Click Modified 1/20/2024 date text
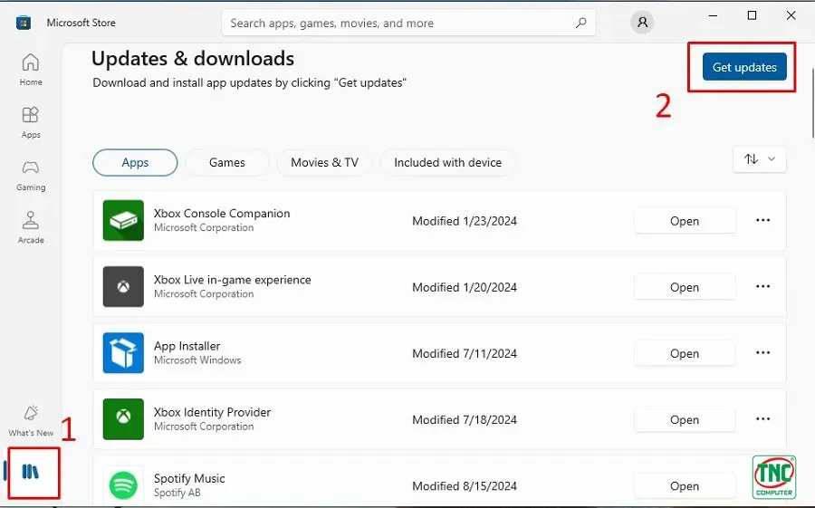The image size is (815, 508). 465,287
